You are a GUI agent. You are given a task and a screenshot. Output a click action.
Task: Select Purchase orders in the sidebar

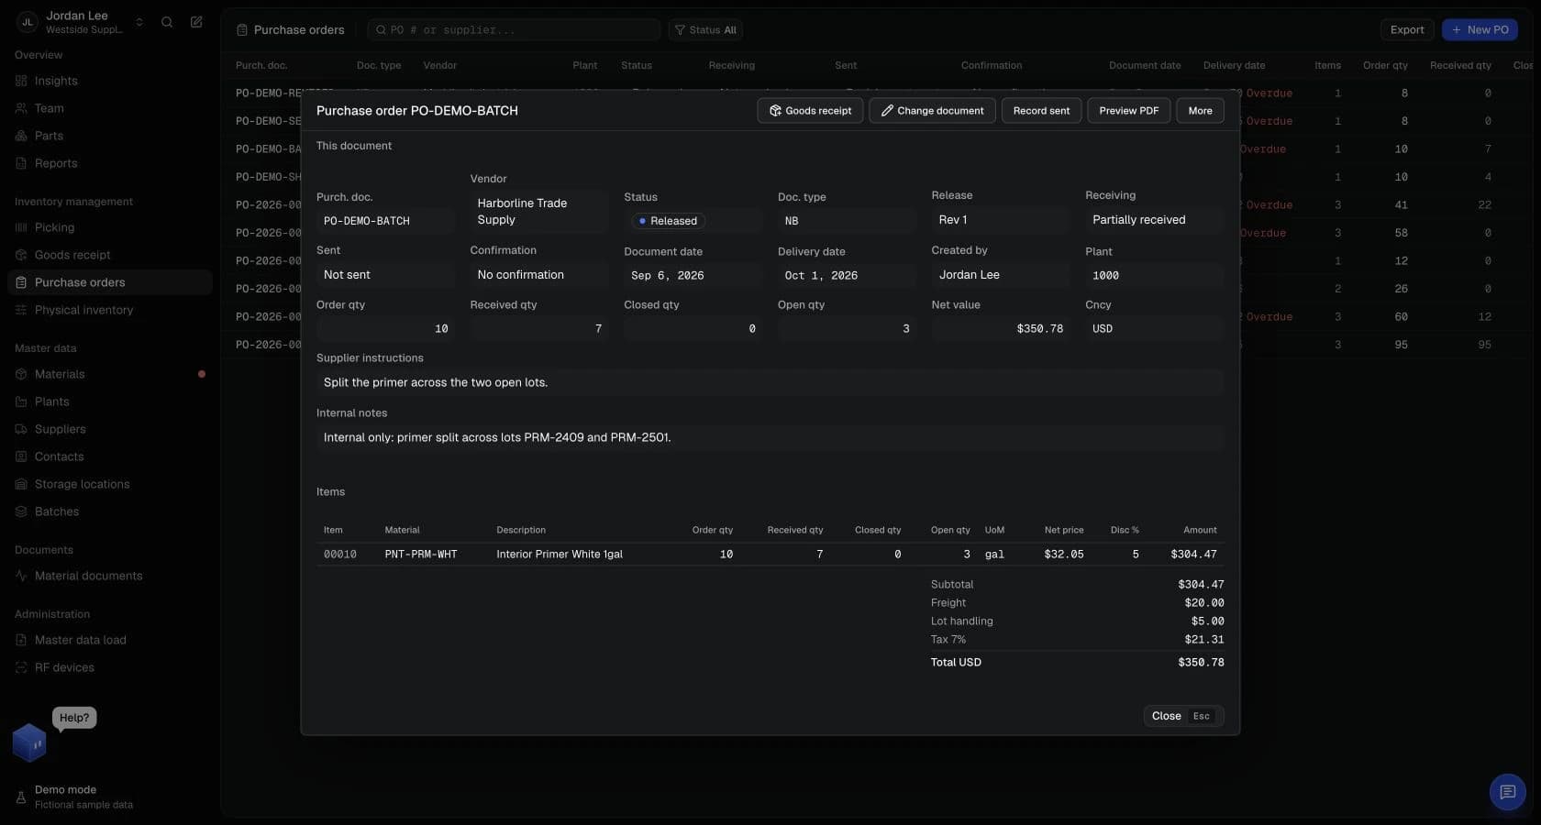(110, 282)
